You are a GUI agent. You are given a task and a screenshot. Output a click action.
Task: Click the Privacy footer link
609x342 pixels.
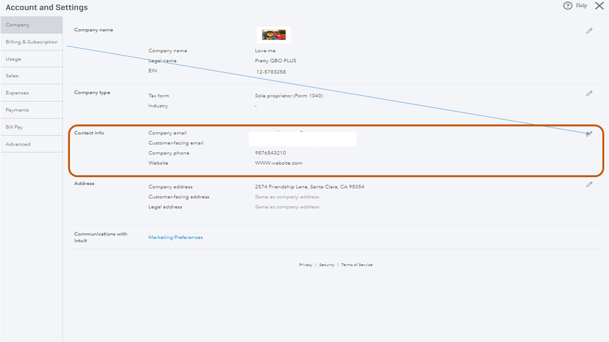305,265
